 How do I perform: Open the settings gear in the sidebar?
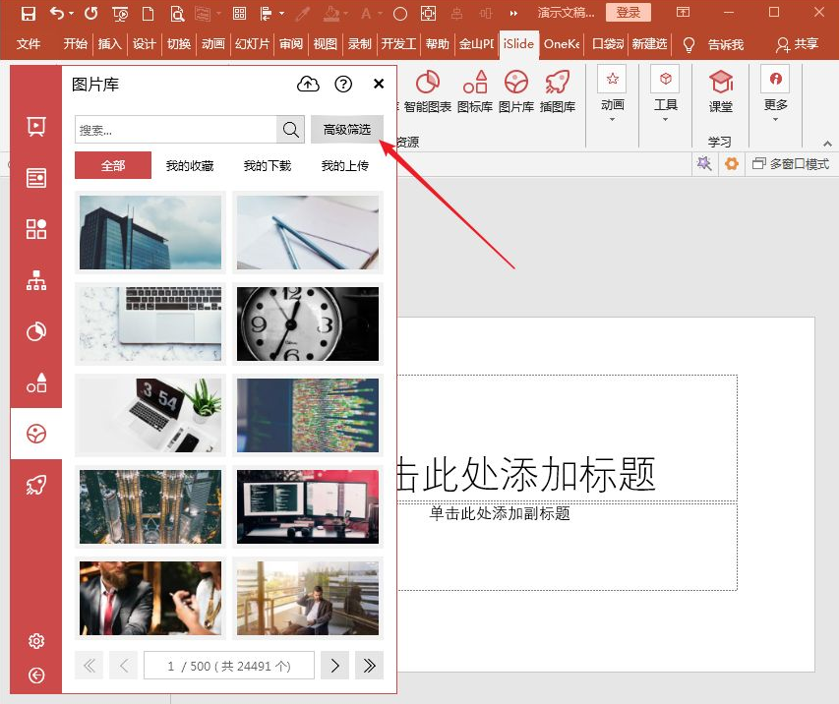pos(36,641)
